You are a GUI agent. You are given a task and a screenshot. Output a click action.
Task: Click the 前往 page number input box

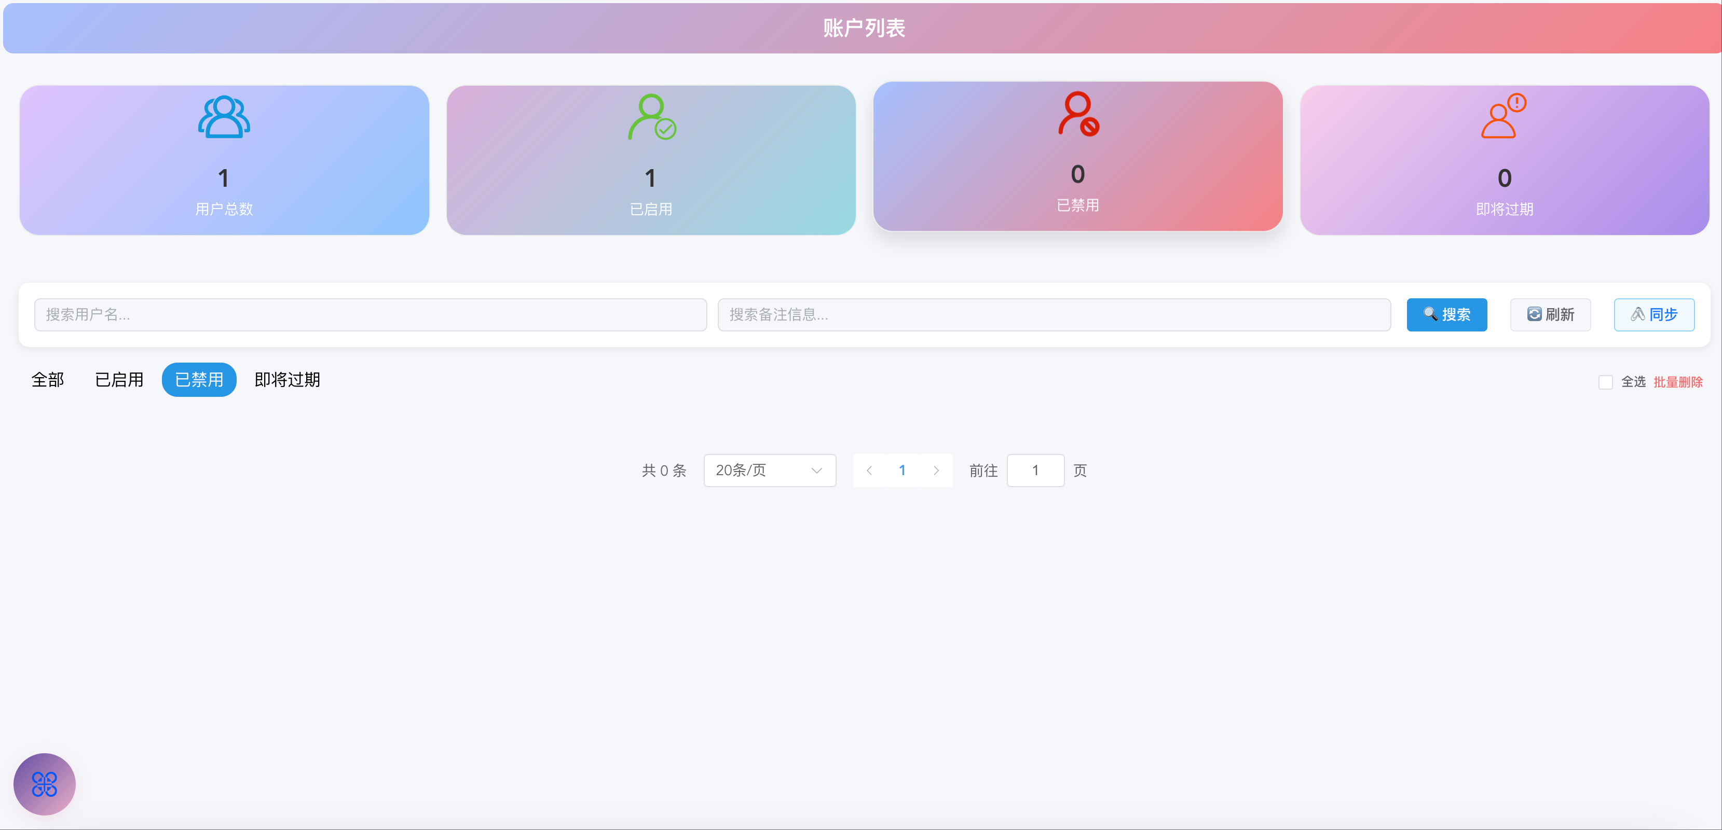[1035, 471]
